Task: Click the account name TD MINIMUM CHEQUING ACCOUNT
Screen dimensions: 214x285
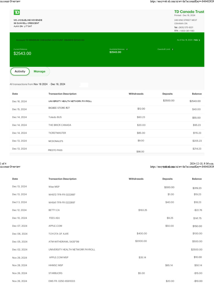Action: (44, 40)
